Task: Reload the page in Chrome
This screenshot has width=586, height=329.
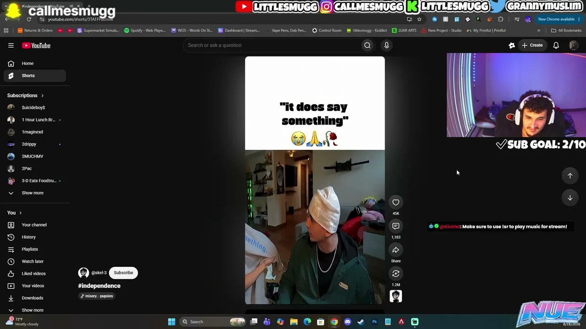Action: 29,19
